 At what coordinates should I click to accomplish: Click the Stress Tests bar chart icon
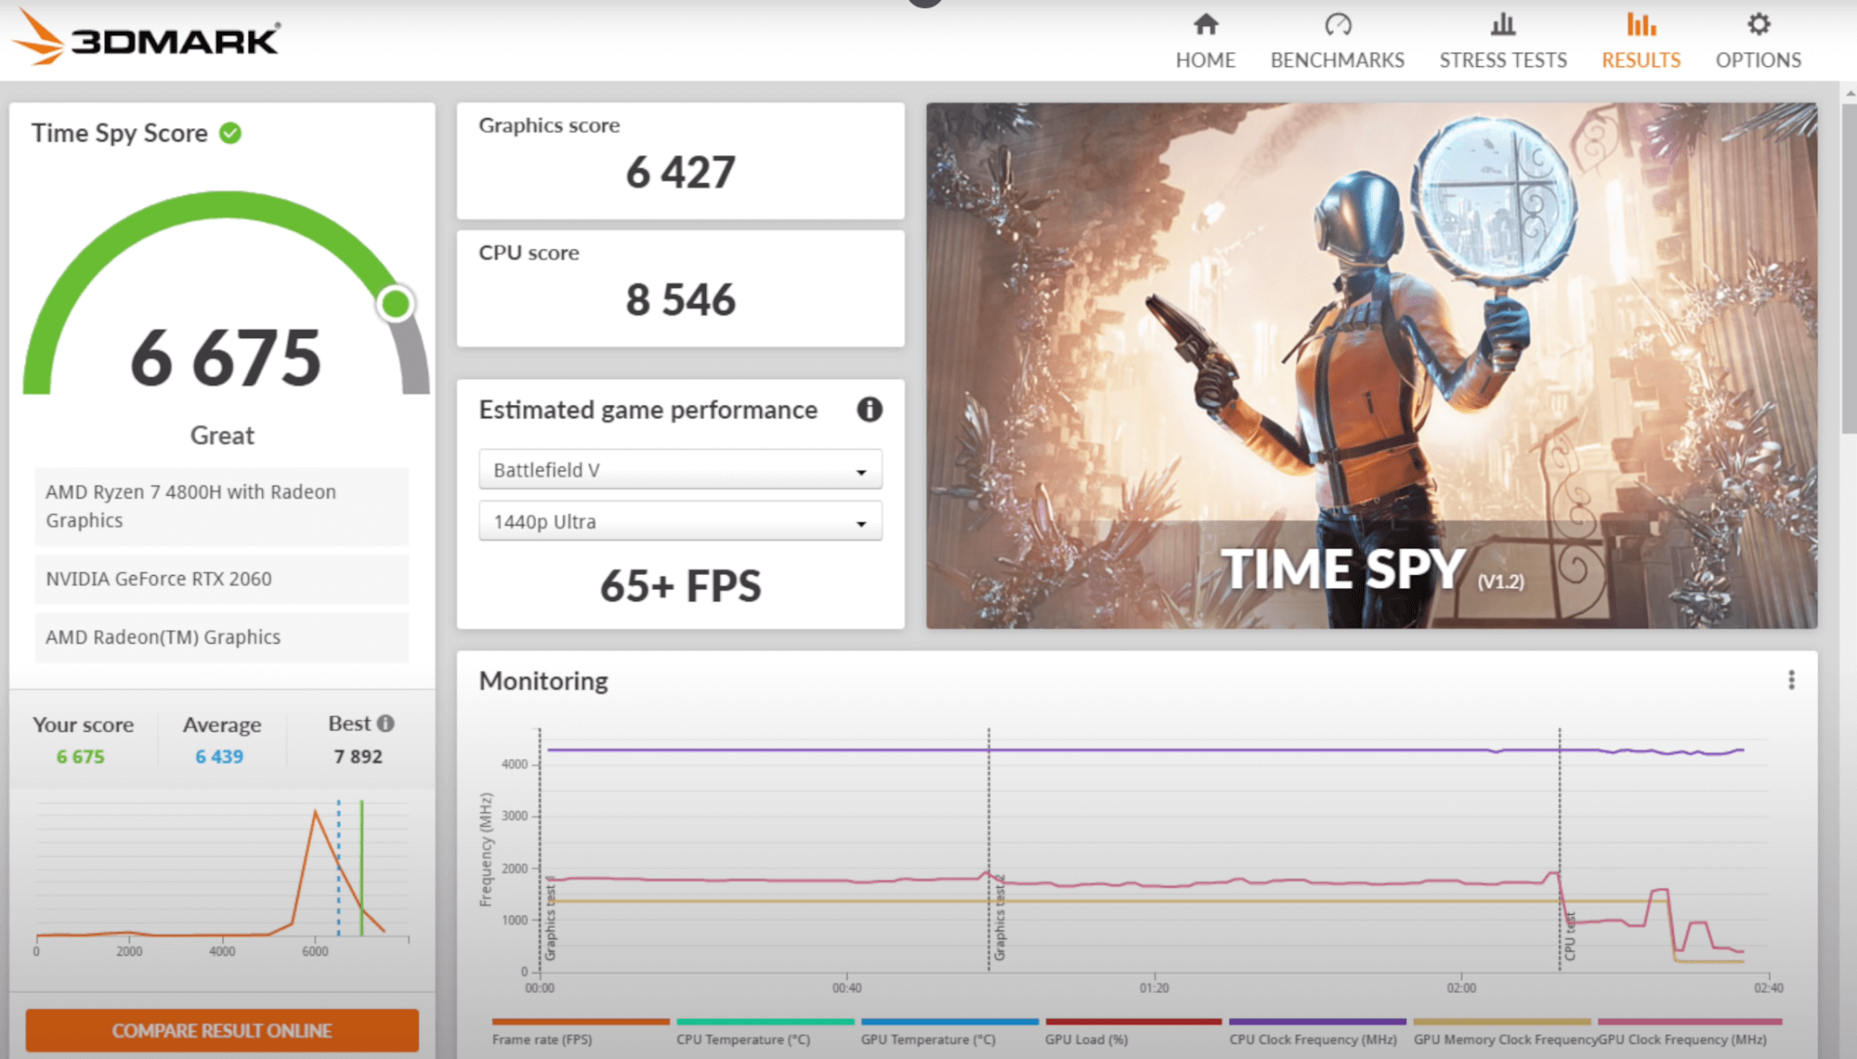pyautogui.click(x=1502, y=24)
